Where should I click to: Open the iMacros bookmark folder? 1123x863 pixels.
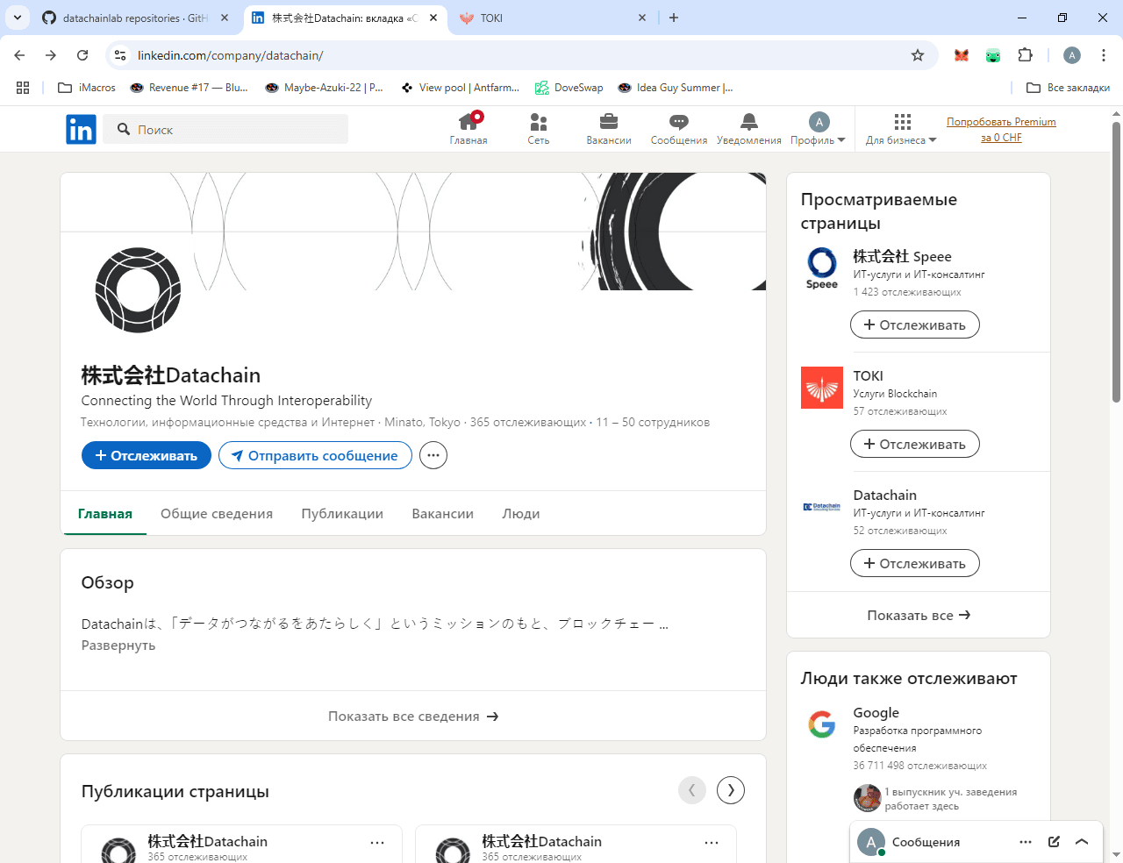pos(87,88)
